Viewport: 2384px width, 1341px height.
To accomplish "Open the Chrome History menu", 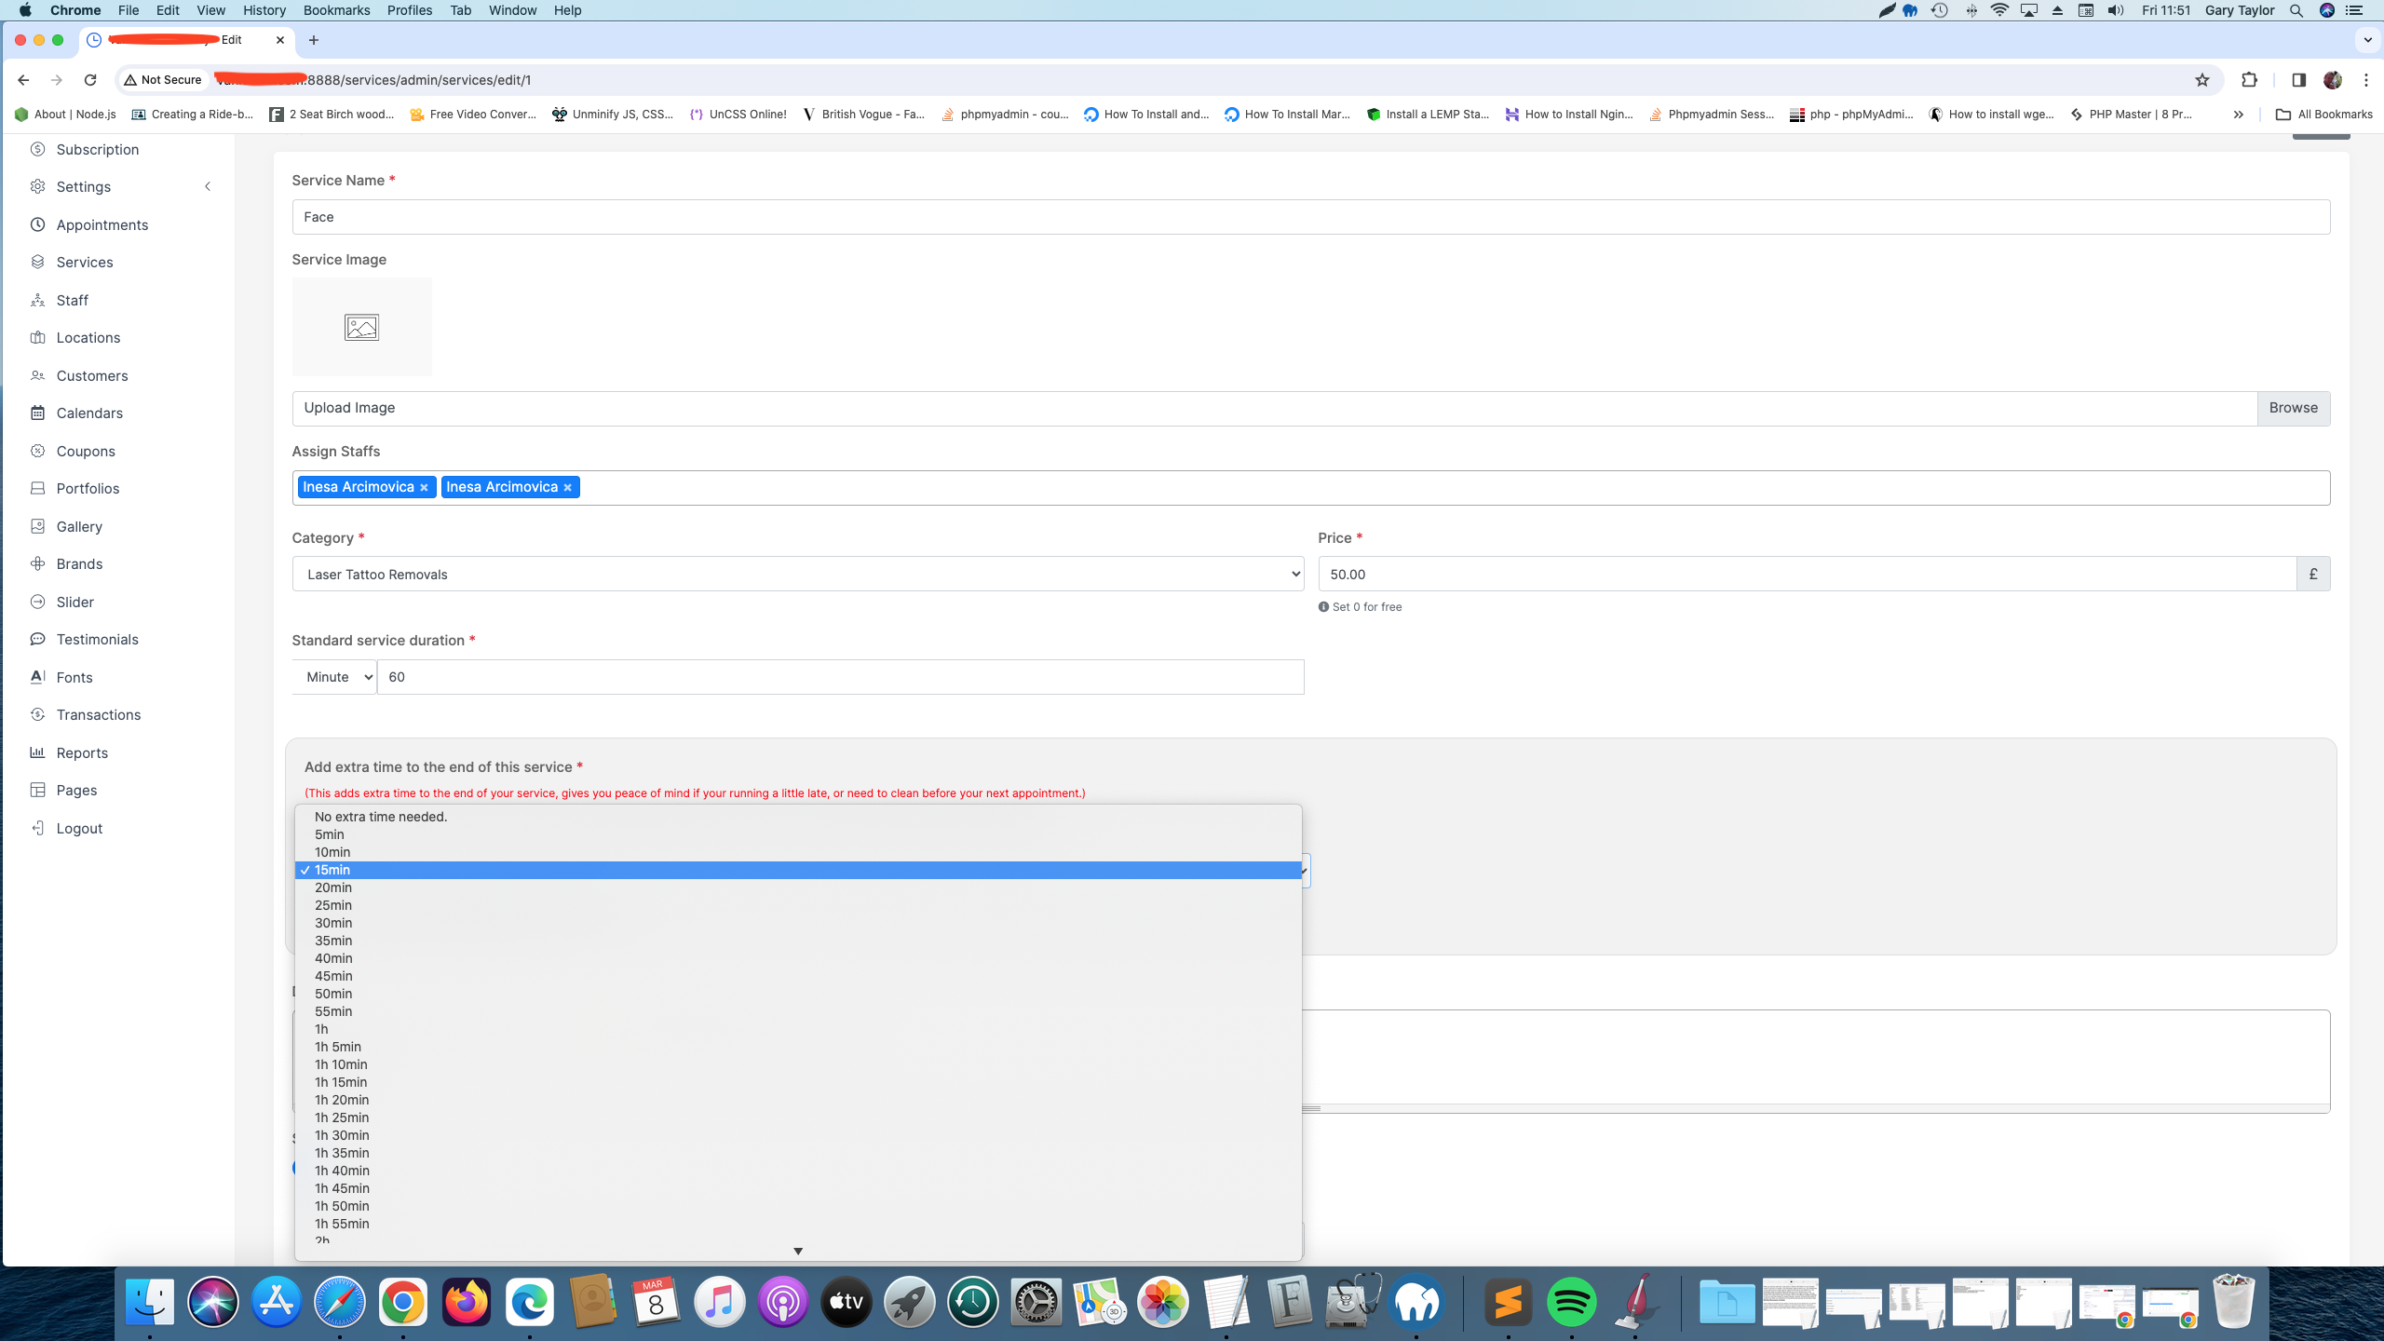I will pyautogui.click(x=264, y=10).
